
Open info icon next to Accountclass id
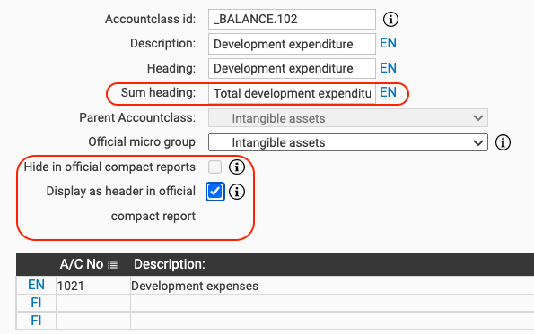coord(390,20)
